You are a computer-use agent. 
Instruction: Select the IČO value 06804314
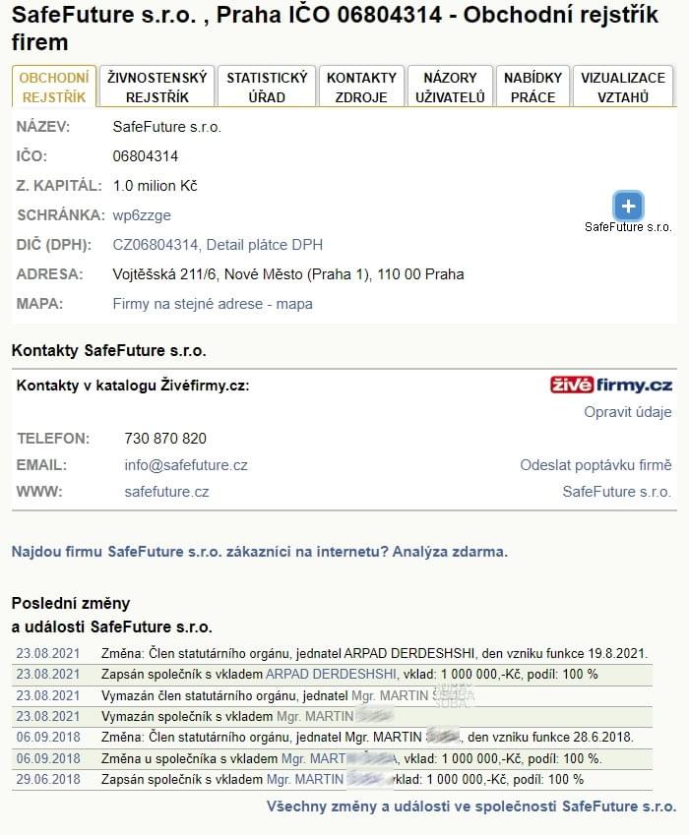click(x=146, y=156)
